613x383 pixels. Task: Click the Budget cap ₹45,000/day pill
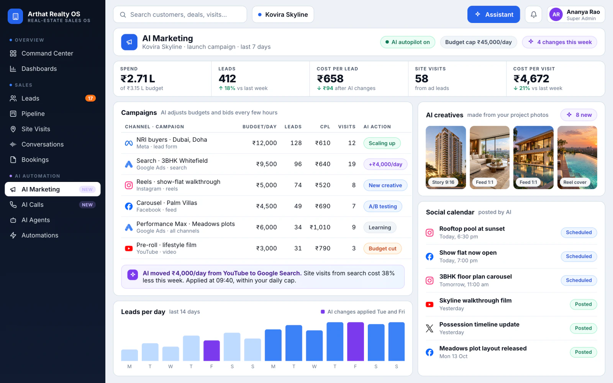479,42
